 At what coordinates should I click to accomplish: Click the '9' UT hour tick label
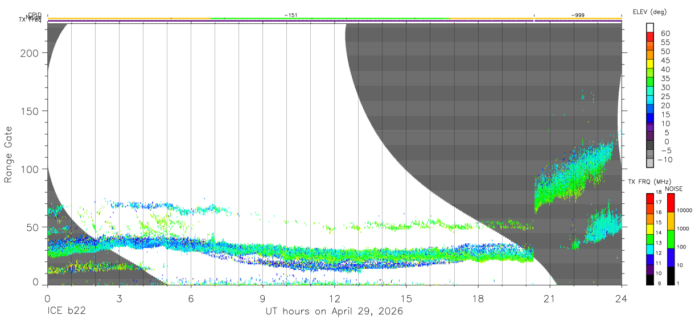[x=262, y=298]
